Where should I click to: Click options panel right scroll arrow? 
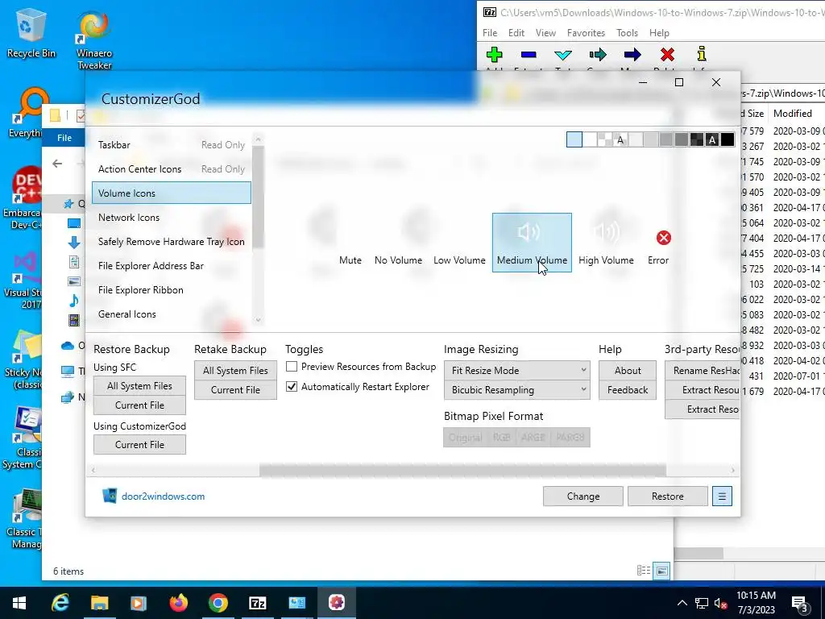[x=732, y=470]
